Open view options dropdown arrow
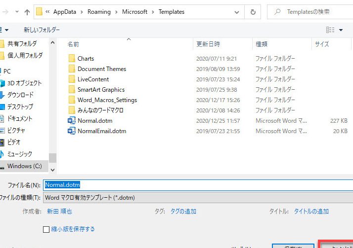Screen dimensions: 353x248 (x=341, y=30)
